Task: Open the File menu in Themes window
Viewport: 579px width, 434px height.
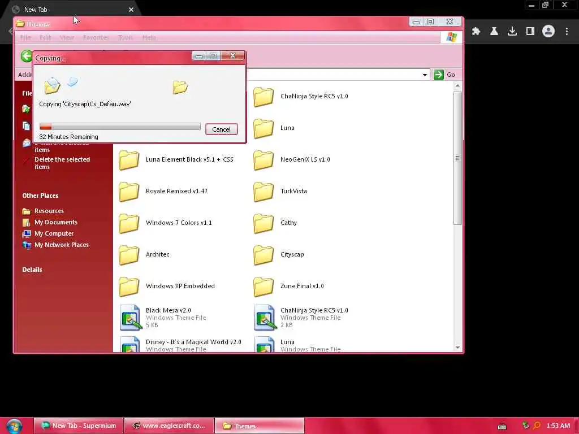Action: (25, 37)
